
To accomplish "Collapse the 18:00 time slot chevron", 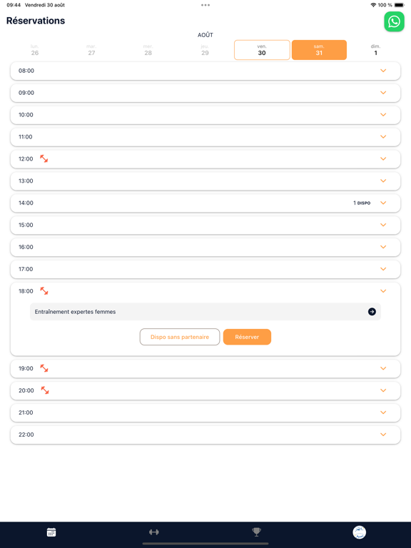I will pyautogui.click(x=383, y=291).
